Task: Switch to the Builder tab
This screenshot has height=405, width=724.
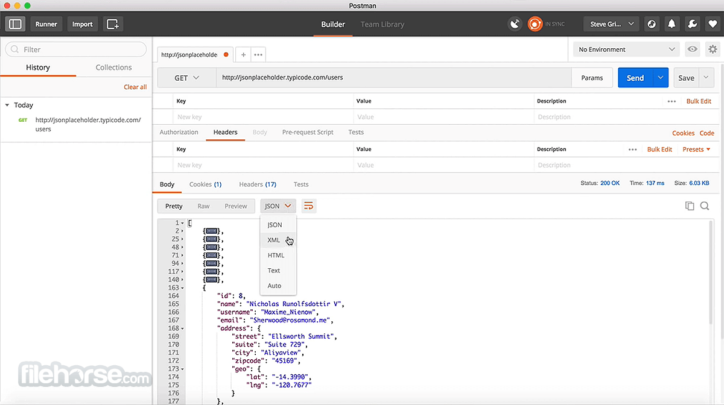Action: (333, 24)
